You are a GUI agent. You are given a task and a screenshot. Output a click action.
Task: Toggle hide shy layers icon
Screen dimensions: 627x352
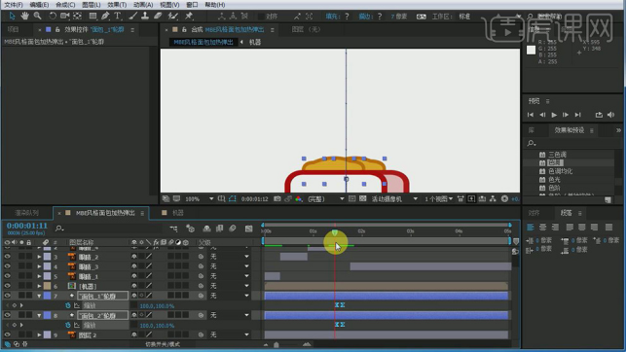(x=206, y=229)
